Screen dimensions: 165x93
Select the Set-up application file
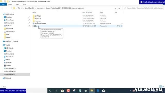(x=37, y=26)
